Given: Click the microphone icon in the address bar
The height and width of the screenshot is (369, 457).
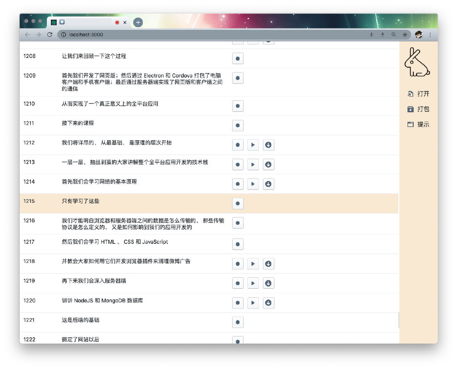Looking at the screenshot, I should tap(372, 34).
